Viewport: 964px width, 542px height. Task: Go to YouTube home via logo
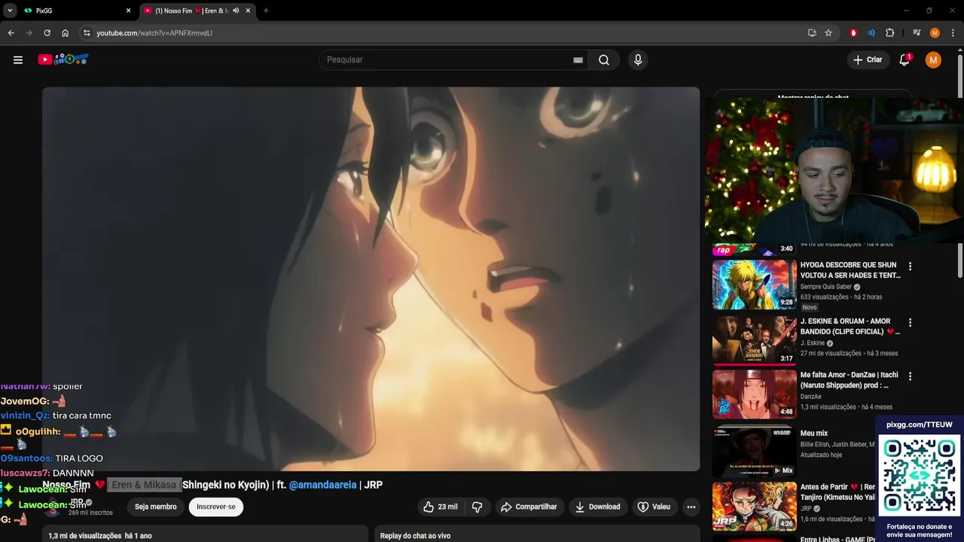[63, 59]
